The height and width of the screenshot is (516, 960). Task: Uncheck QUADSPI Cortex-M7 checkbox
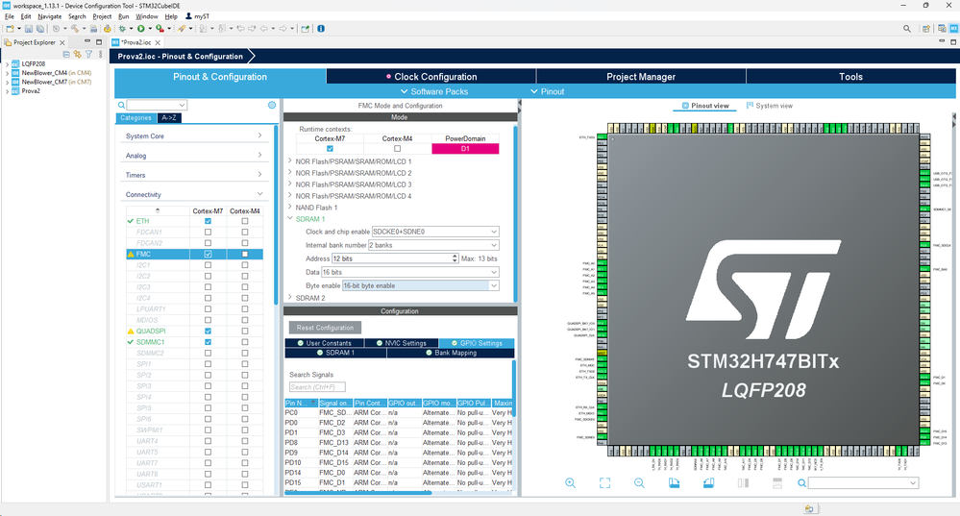pos(209,332)
